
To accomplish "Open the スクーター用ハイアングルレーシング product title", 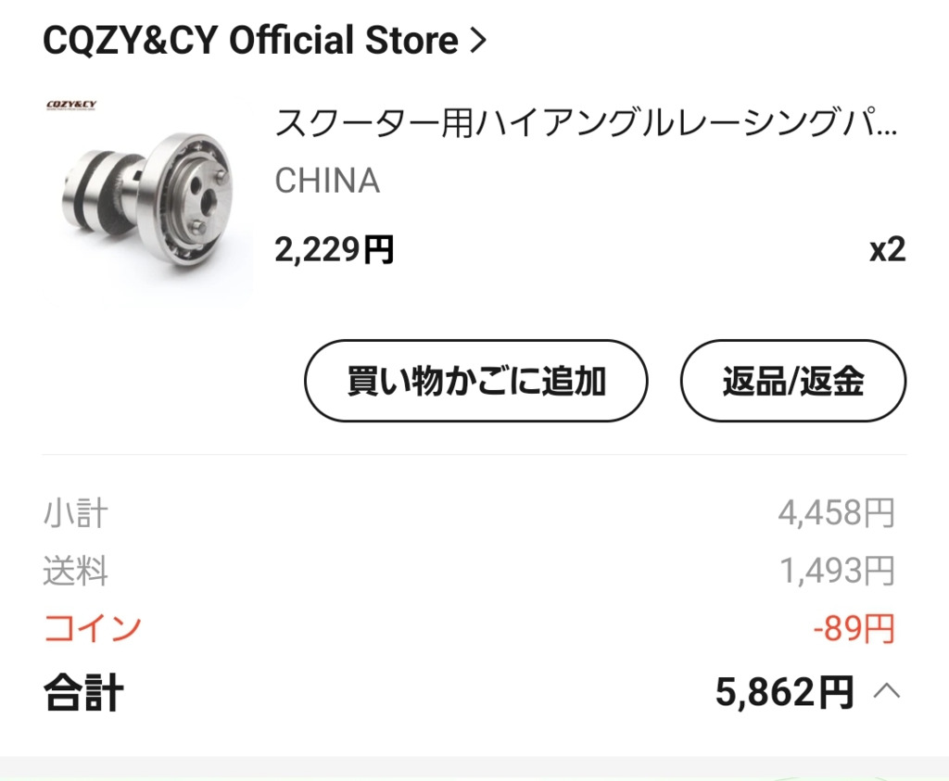I will (586, 122).
